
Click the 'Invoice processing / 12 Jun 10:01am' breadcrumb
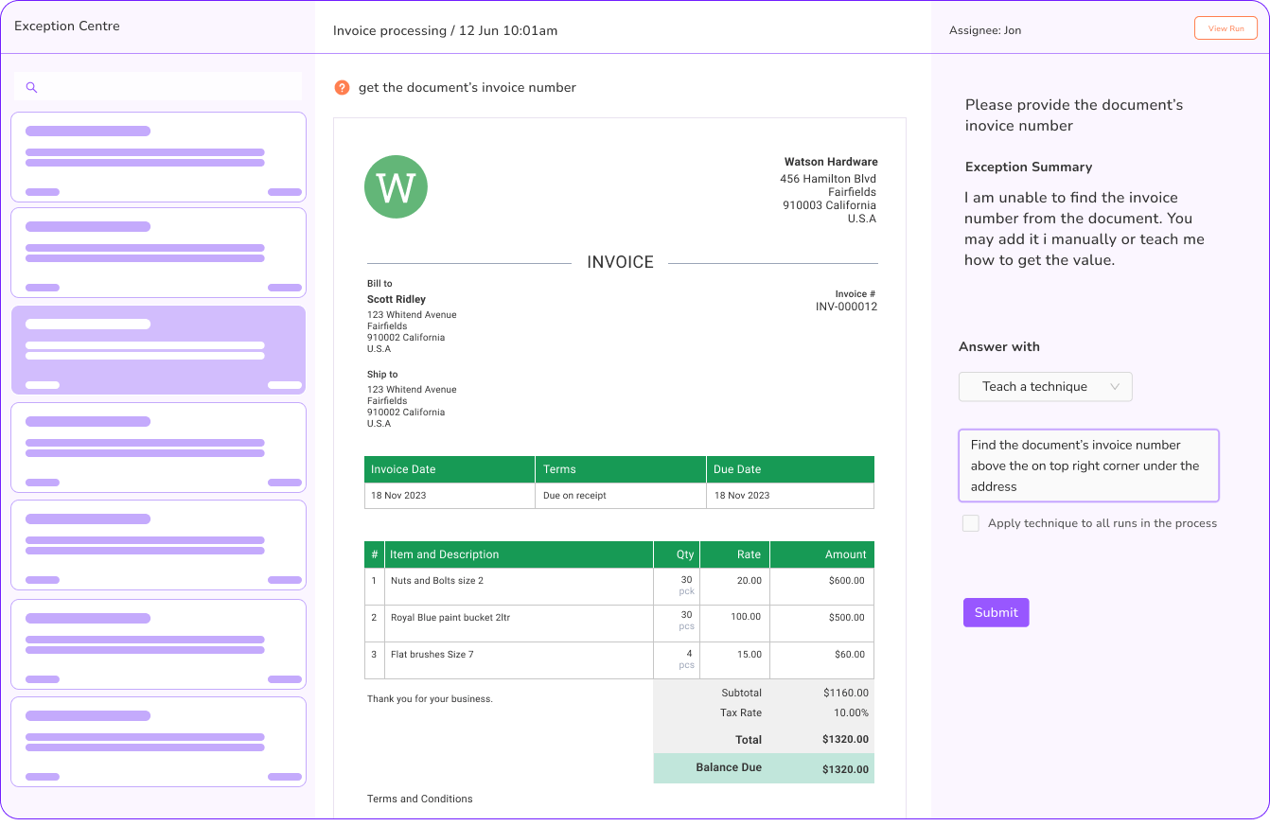[445, 30]
